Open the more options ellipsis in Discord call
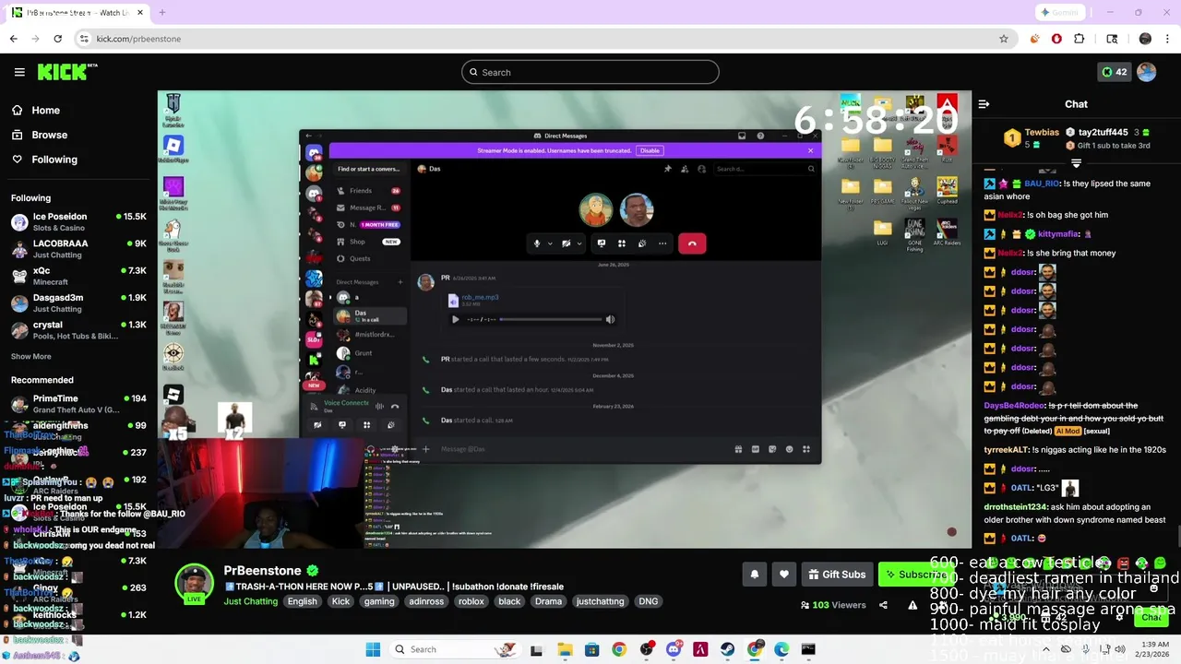This screenshot has width=1181, height=664. (662, 243)
